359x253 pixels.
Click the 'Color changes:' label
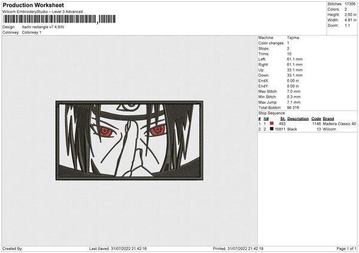pyautogui.click(x=271, y=43)
